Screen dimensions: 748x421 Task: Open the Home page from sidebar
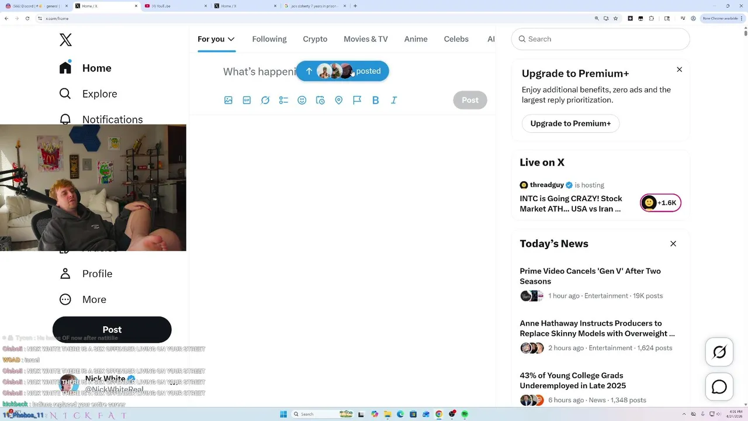pyautogui.click(x=85, y=68)
